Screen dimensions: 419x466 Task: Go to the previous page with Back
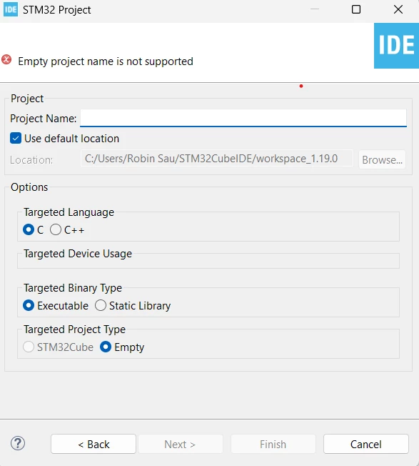point(94,444)
